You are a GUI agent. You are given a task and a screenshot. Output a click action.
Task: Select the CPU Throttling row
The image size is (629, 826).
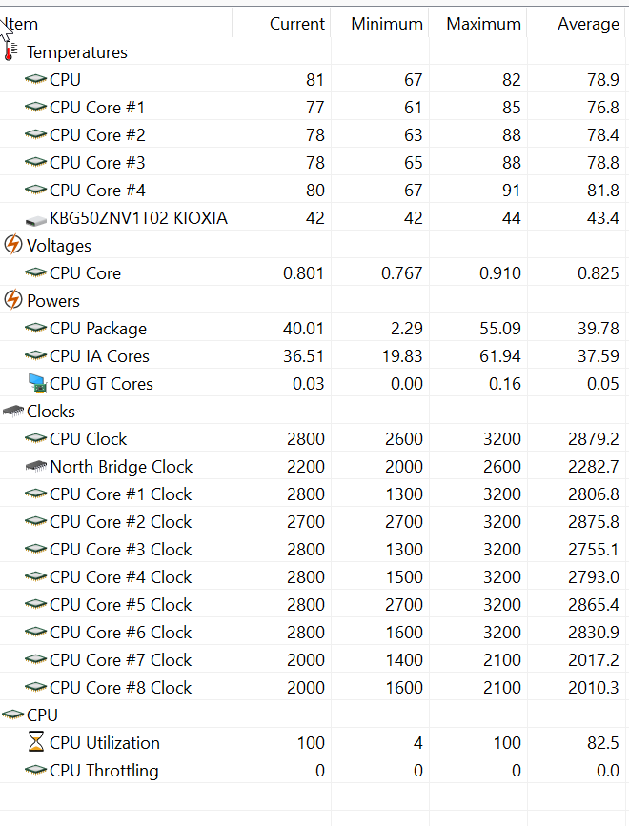pos(313,770)
